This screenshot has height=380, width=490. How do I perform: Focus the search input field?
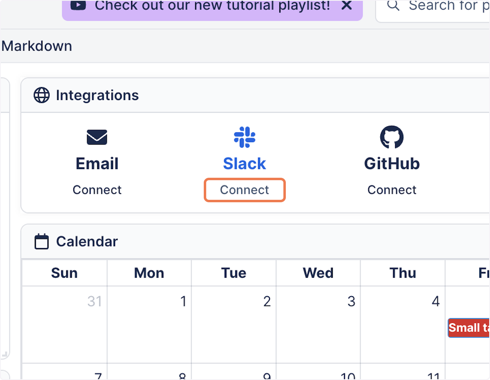433,8
